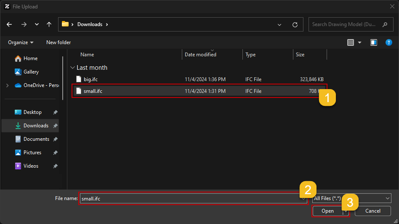Unpin Documents using its pin icon
Screen dimensions: 399x224
click(x=55, y=139)
